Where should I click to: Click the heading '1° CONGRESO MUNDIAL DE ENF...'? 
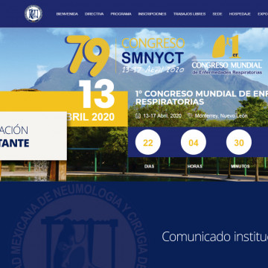click(x=202, y=98)
